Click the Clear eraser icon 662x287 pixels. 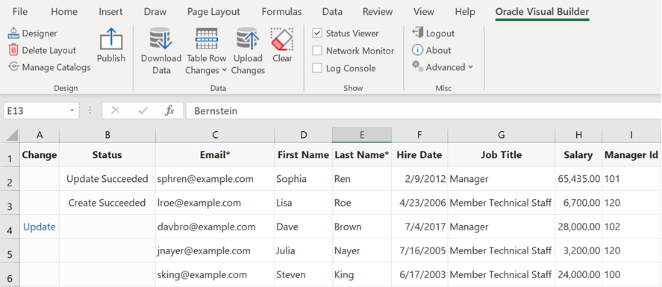coord(282,40)
